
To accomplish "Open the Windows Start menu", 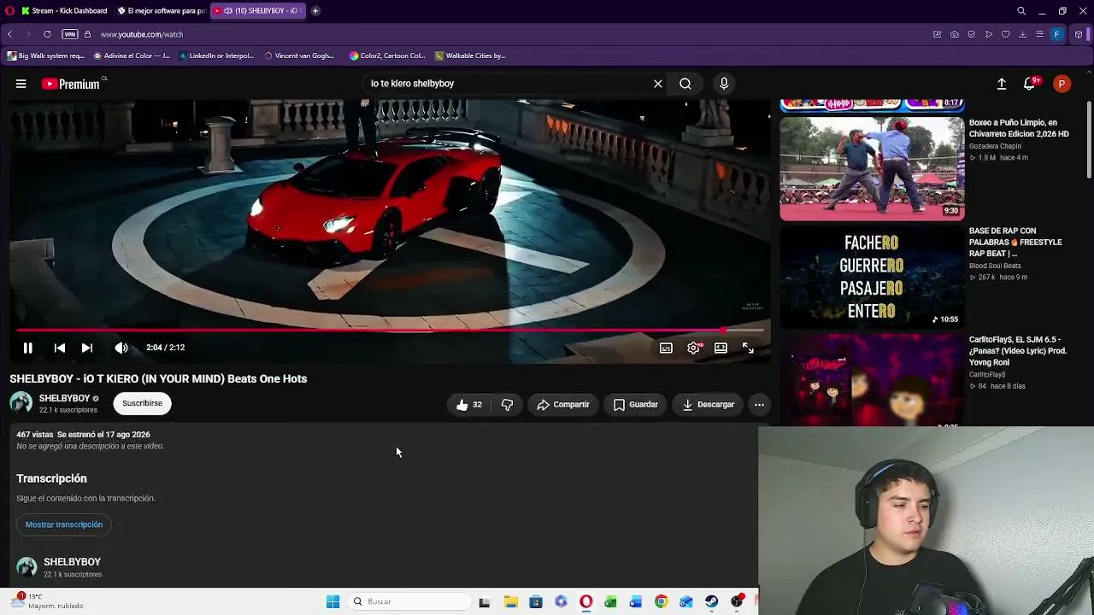I will point(332,601).
